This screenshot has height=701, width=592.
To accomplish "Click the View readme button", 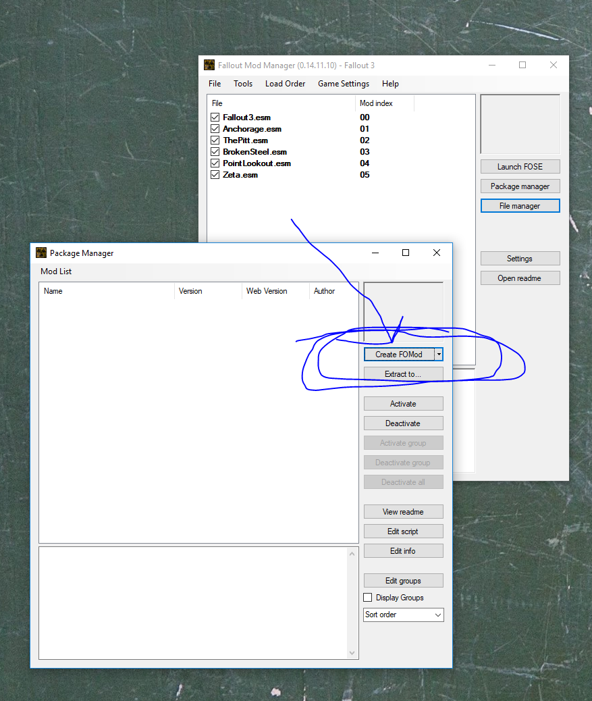I will (x=404, y=511).
